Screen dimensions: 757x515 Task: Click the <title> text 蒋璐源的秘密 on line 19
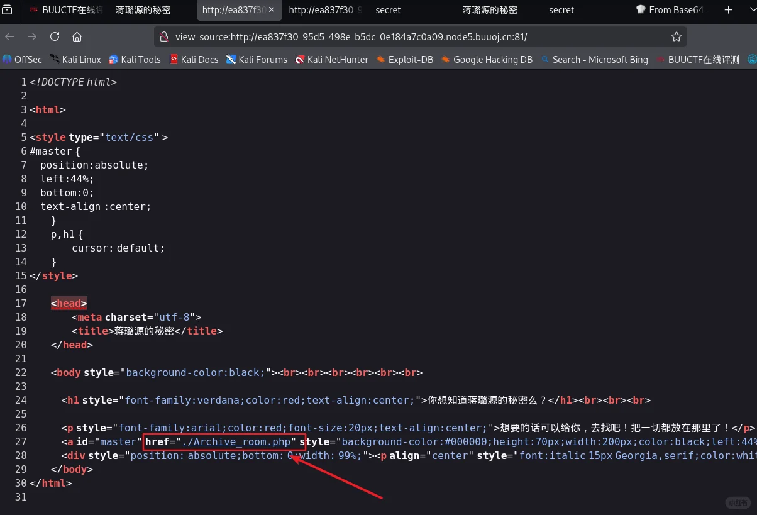(x=144, y=331)
